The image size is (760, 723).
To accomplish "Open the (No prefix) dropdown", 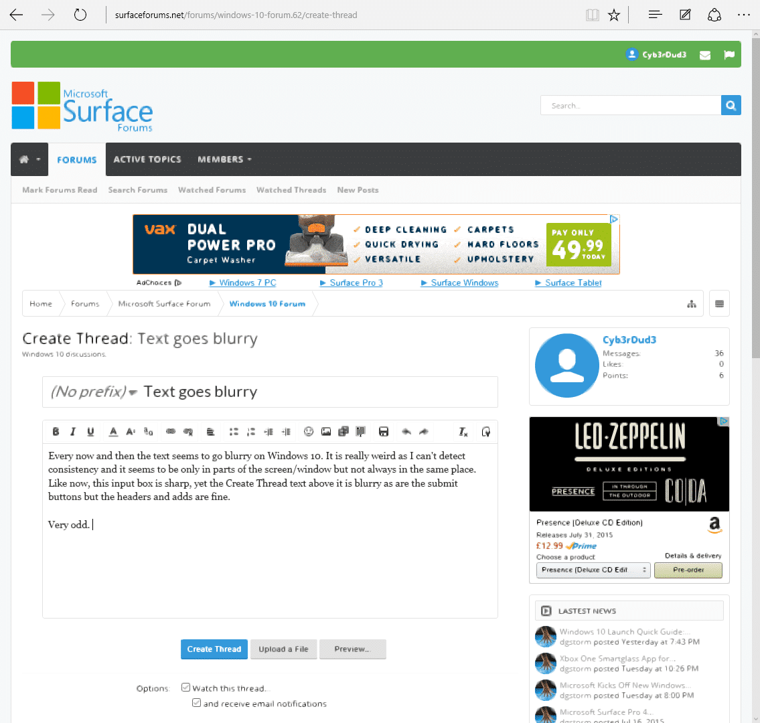I will 94,392.
